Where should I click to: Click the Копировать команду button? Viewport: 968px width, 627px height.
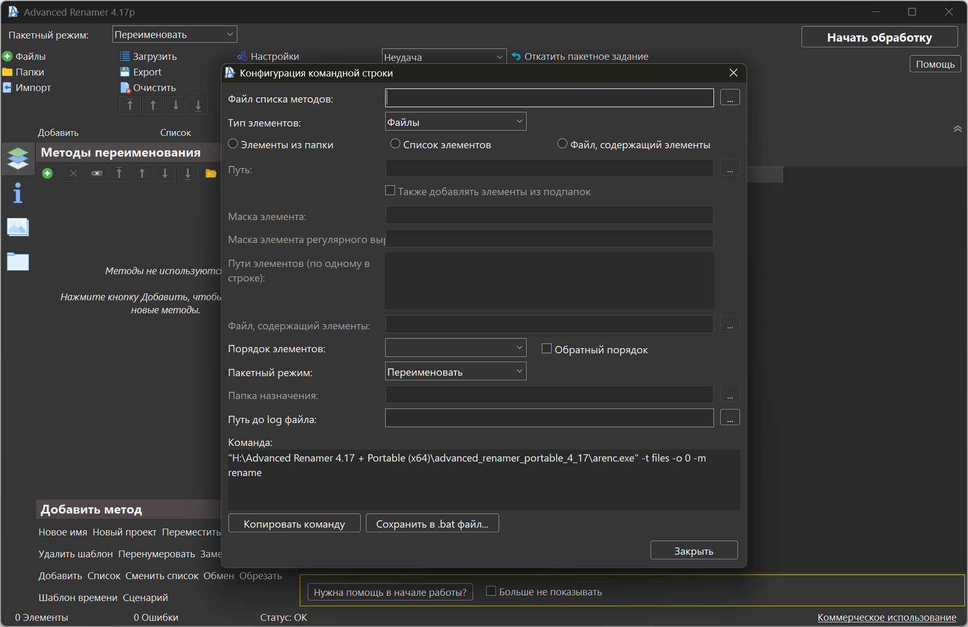(294, 523)
